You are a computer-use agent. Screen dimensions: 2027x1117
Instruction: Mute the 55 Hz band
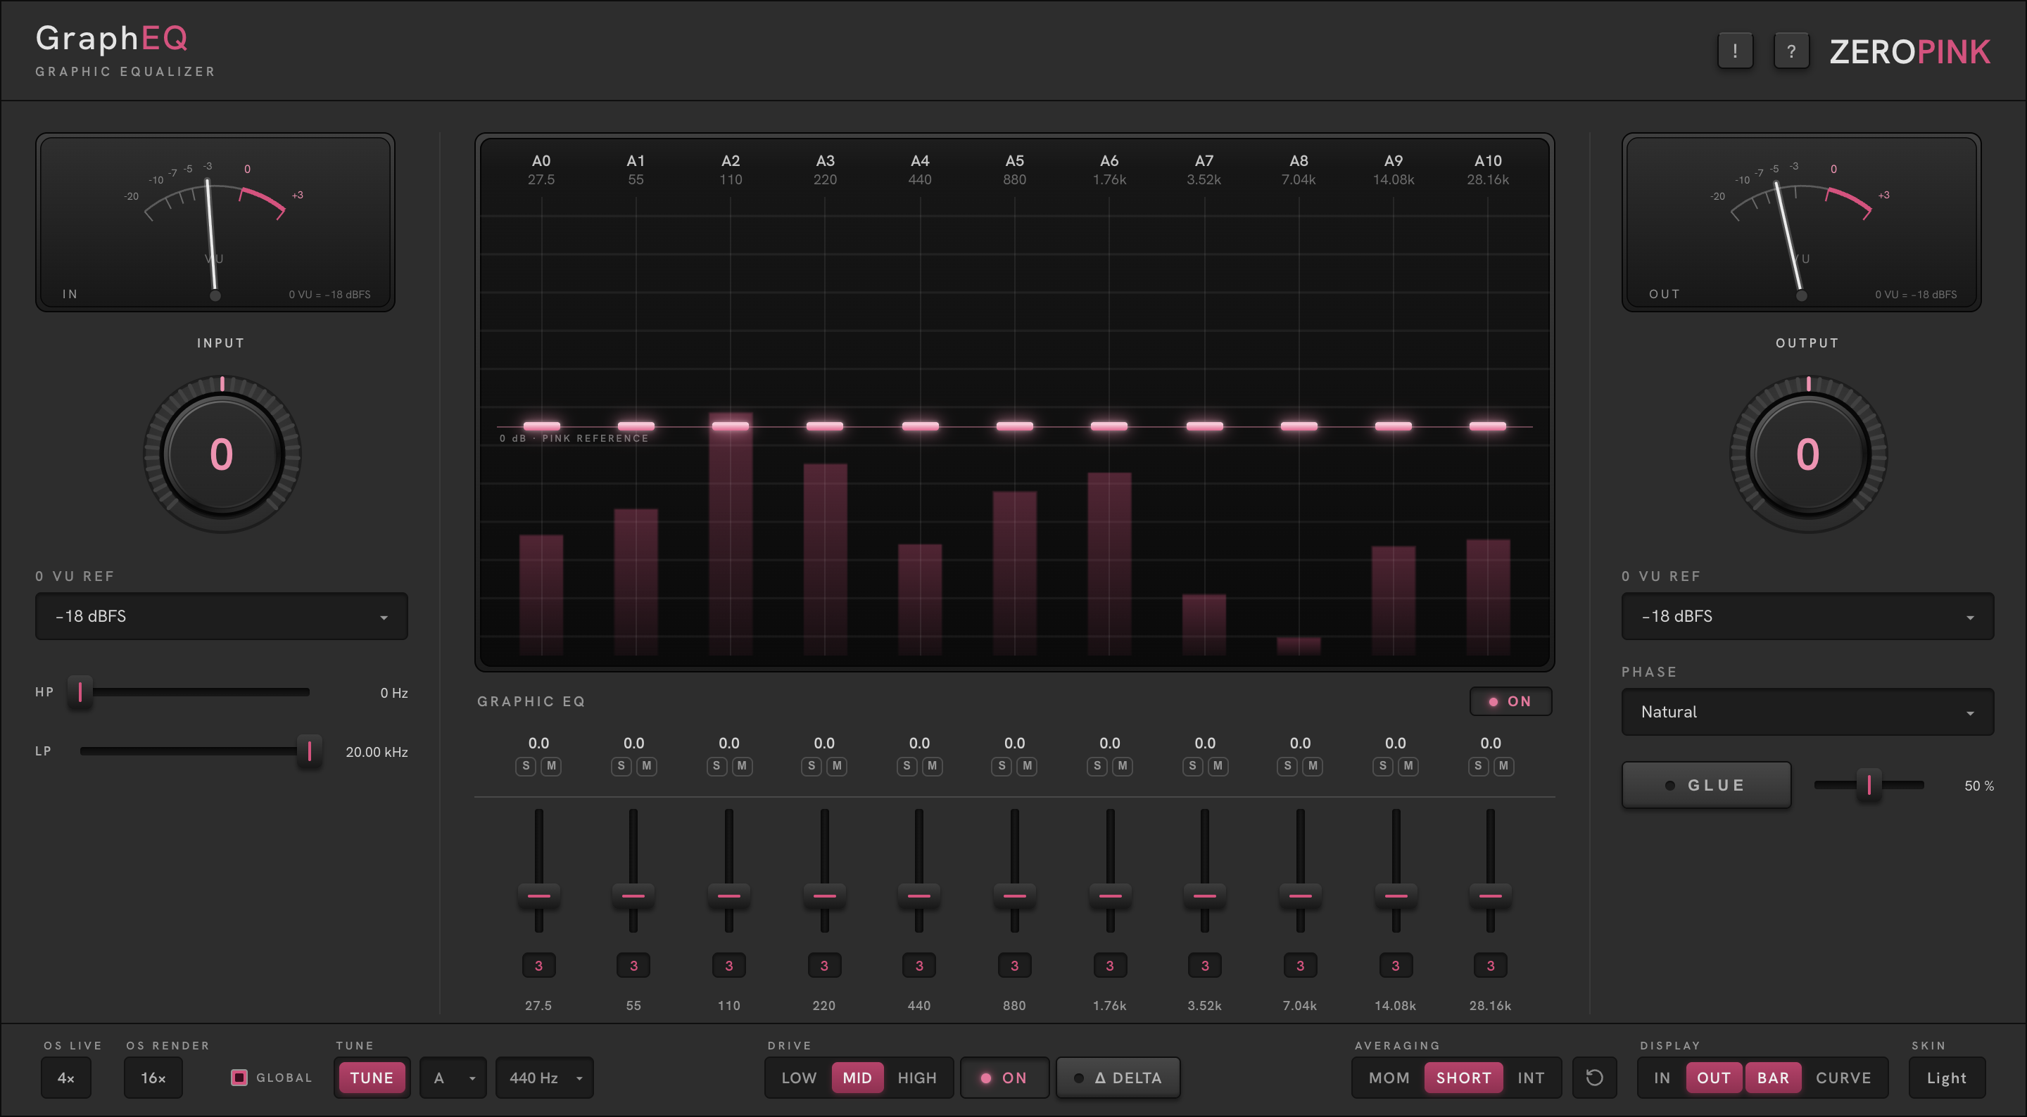coord(647,765)
